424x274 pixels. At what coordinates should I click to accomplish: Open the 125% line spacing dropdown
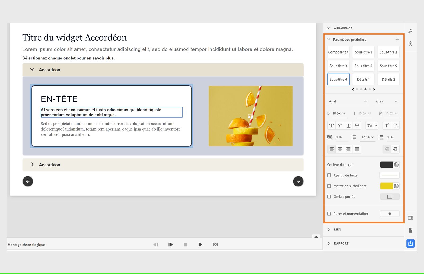(x=368, y=137)
